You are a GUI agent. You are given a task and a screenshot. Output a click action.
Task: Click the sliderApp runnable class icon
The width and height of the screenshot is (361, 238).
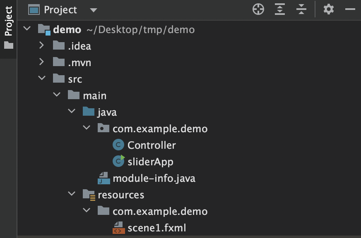pos(118,162)
